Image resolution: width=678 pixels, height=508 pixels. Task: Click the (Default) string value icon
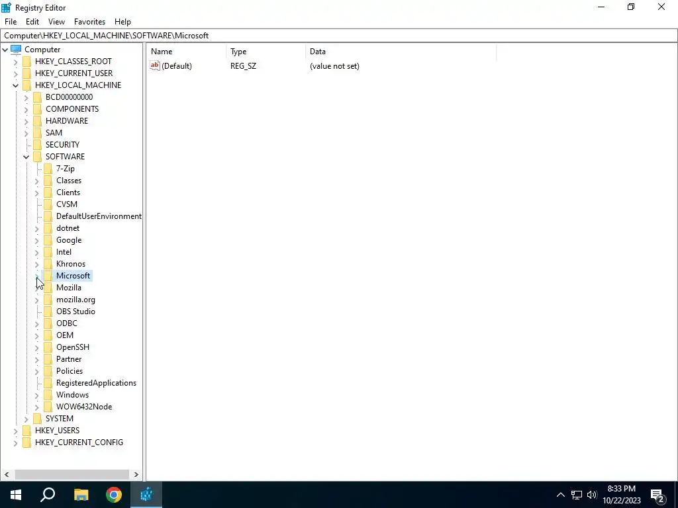[x=155, y=65]
